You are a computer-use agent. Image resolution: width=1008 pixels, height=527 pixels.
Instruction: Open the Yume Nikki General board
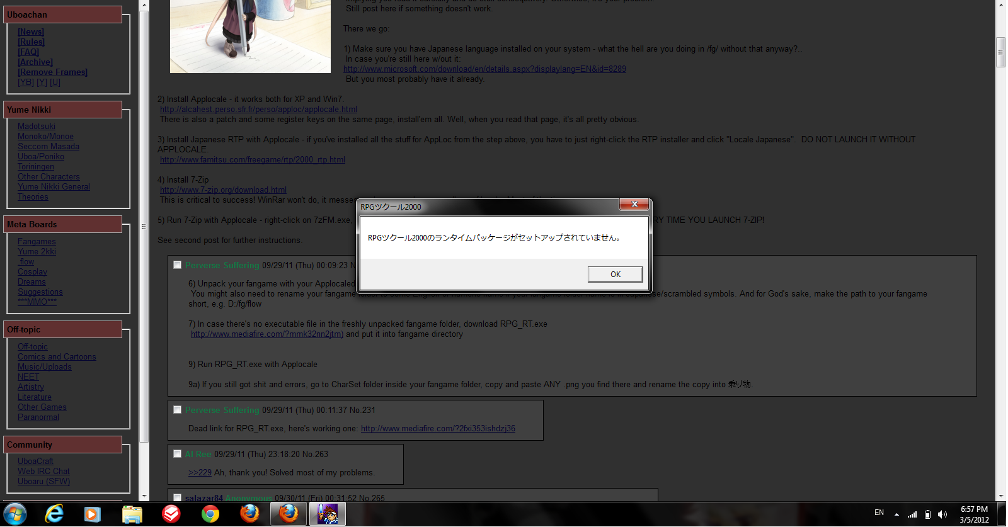point(54,187)
